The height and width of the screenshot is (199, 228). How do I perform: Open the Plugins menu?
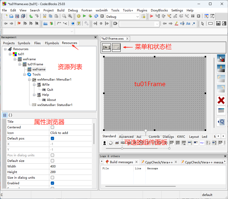coord(142,10)
